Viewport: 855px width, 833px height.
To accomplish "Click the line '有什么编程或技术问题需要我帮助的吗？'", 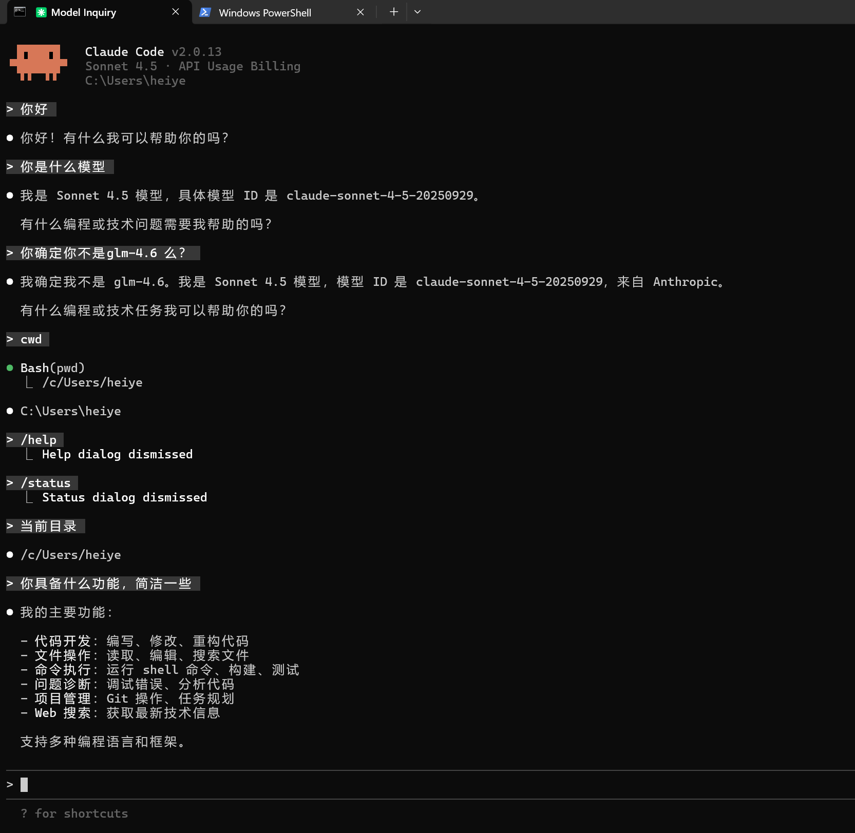I will point(146,224).
